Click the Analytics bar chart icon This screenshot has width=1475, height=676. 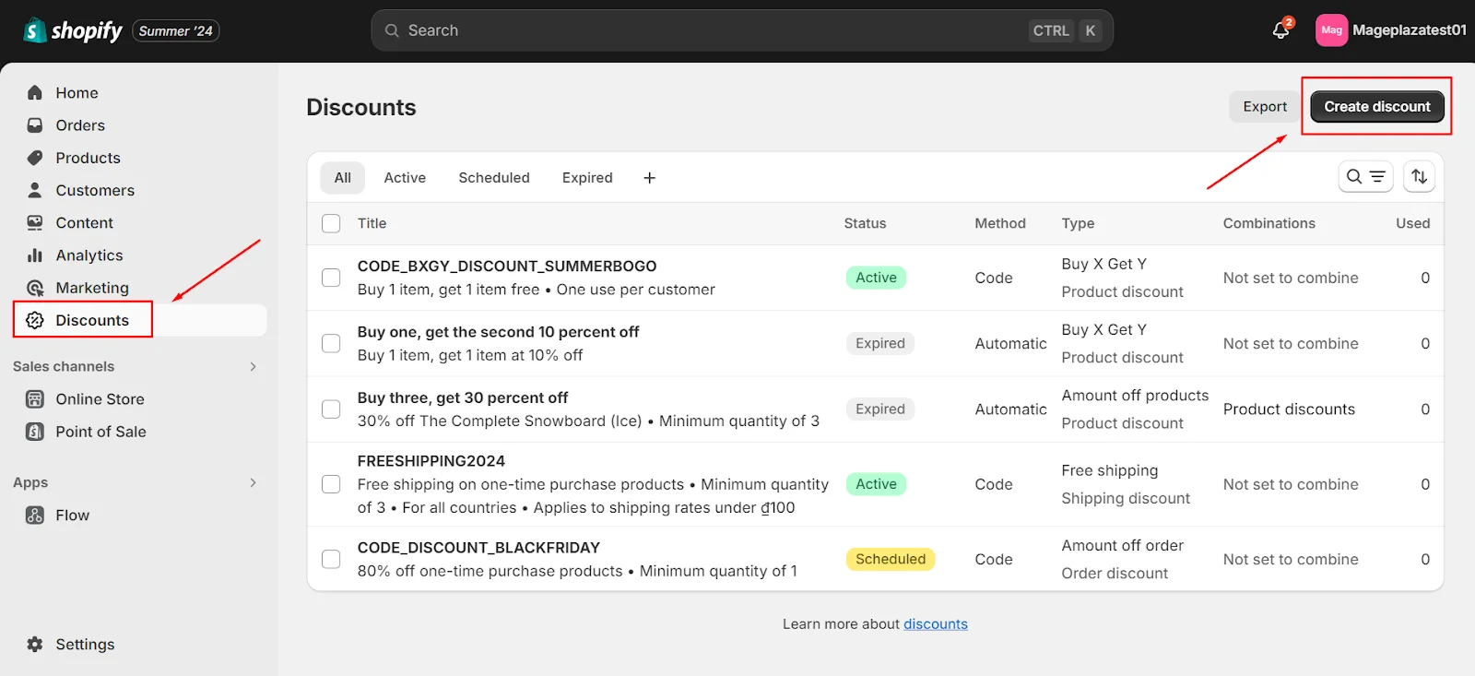click(x=35, y=255)
